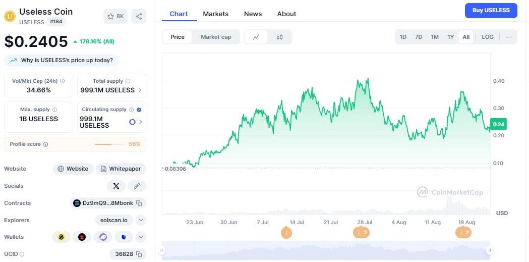Image resolution: width=529 pixels, height=262 pixels.
Task: Open the Markets tab
Action: [x=215, y=14]
